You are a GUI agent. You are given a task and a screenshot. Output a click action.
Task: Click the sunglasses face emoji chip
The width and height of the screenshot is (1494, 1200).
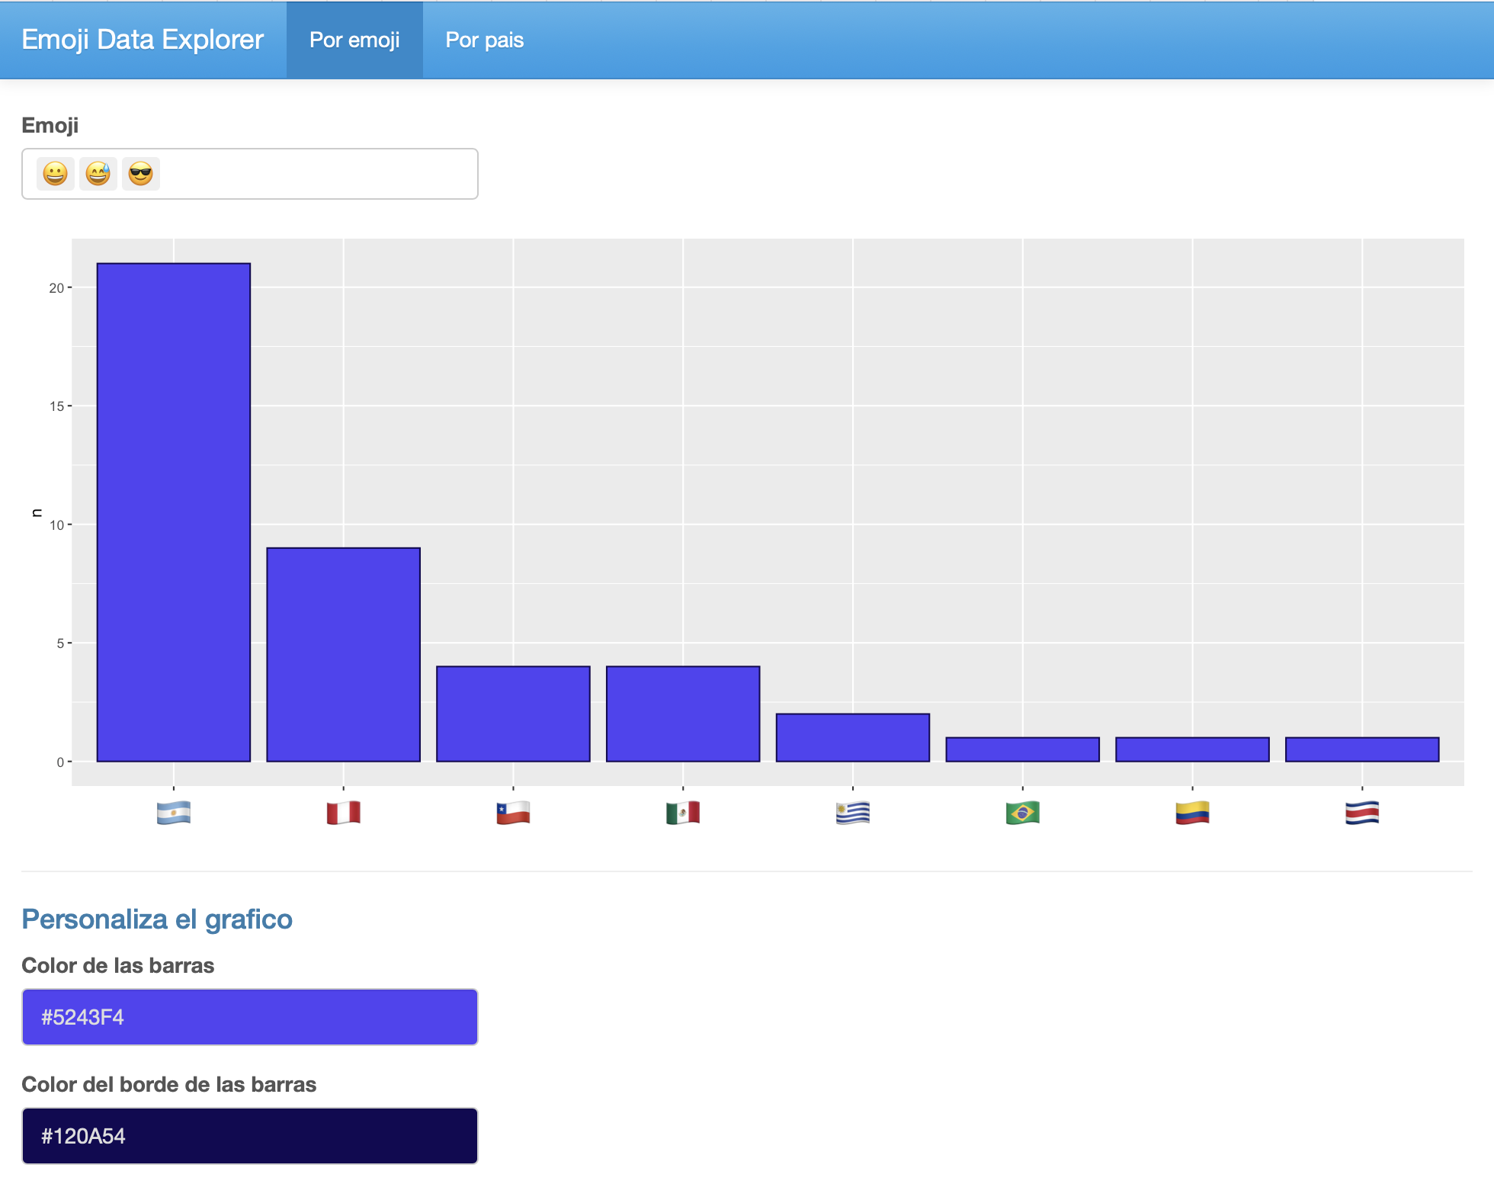point(141,174)
